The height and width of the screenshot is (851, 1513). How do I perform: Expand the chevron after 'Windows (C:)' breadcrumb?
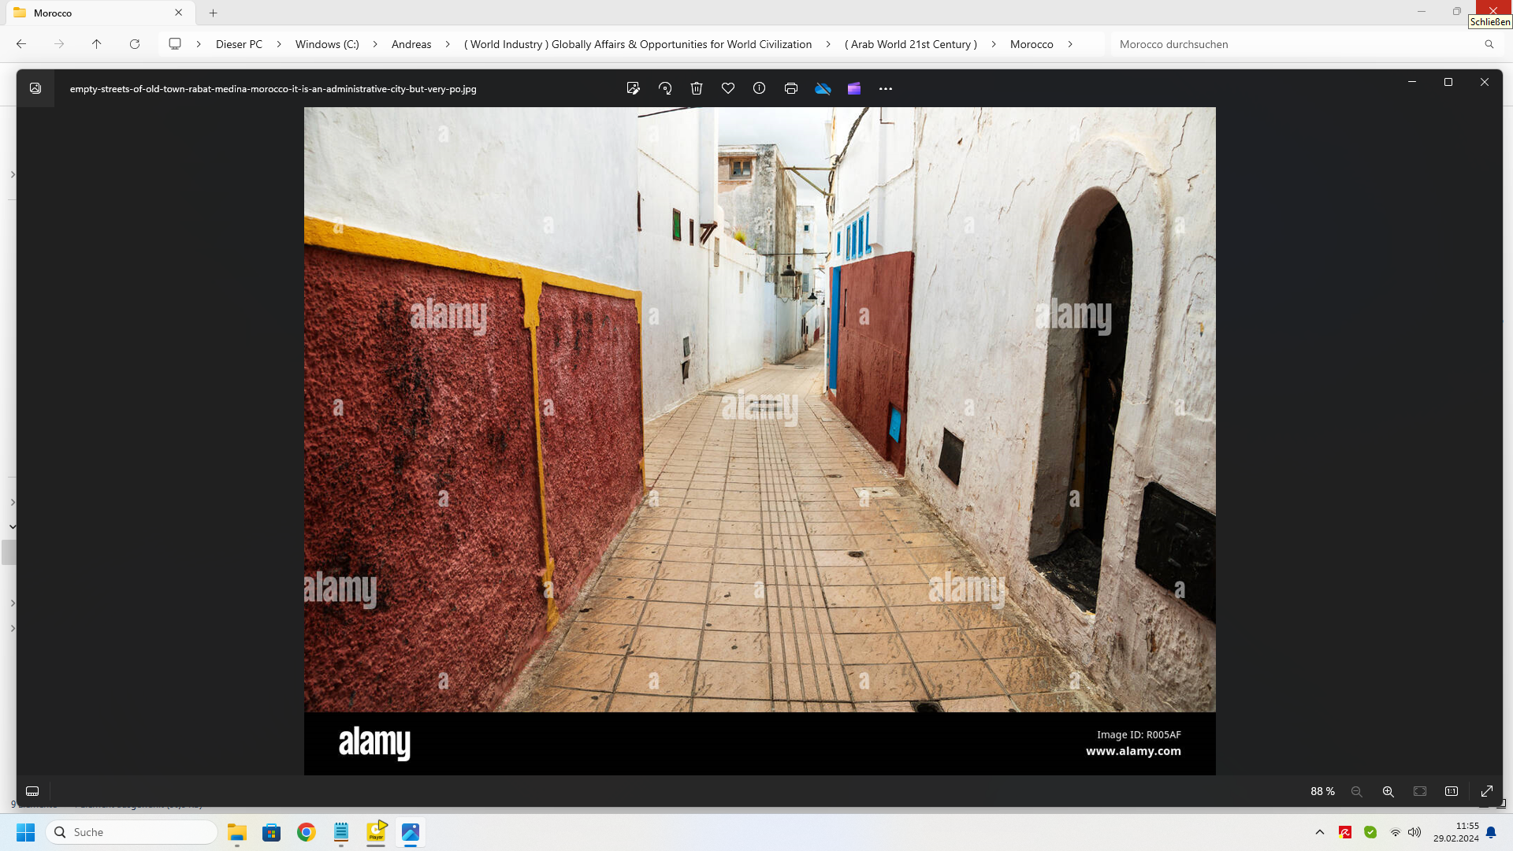click(375, 44)
